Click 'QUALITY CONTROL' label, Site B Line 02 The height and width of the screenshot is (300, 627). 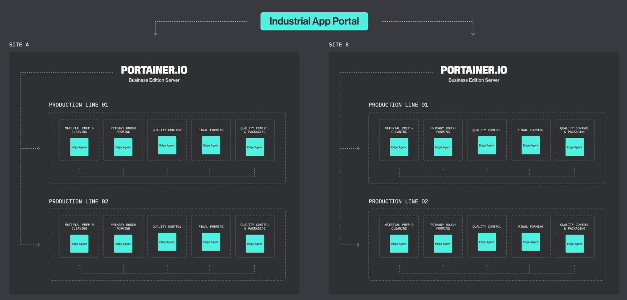coord(487,227)
